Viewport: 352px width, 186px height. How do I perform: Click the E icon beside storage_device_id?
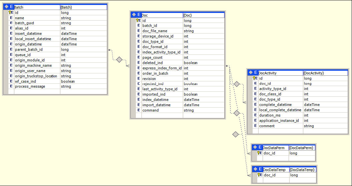point(139,36)
